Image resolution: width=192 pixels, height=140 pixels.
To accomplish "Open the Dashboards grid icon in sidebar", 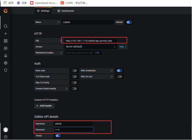I will [x=6, y=41].
